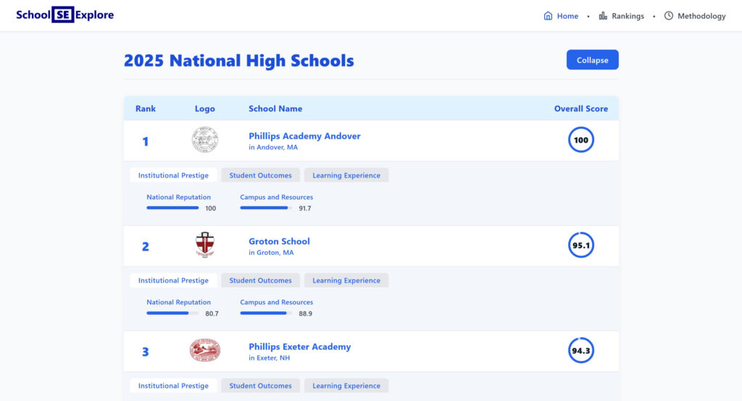The width and height of the screenshot is (742, 401).
Task: Click the 95.1 overall score circle
Action: click(580, 245)
